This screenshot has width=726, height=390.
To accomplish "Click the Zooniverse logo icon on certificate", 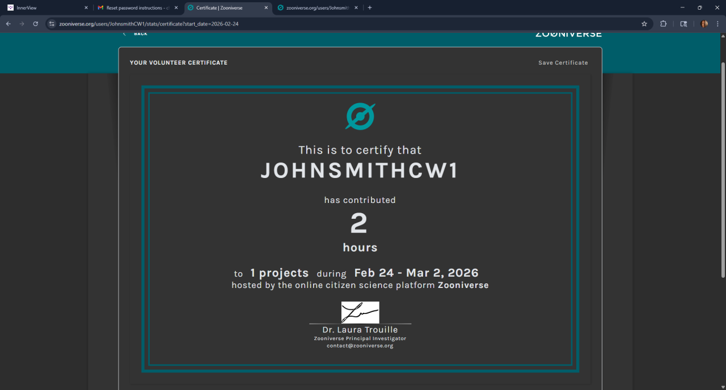I will click(360, 116).
